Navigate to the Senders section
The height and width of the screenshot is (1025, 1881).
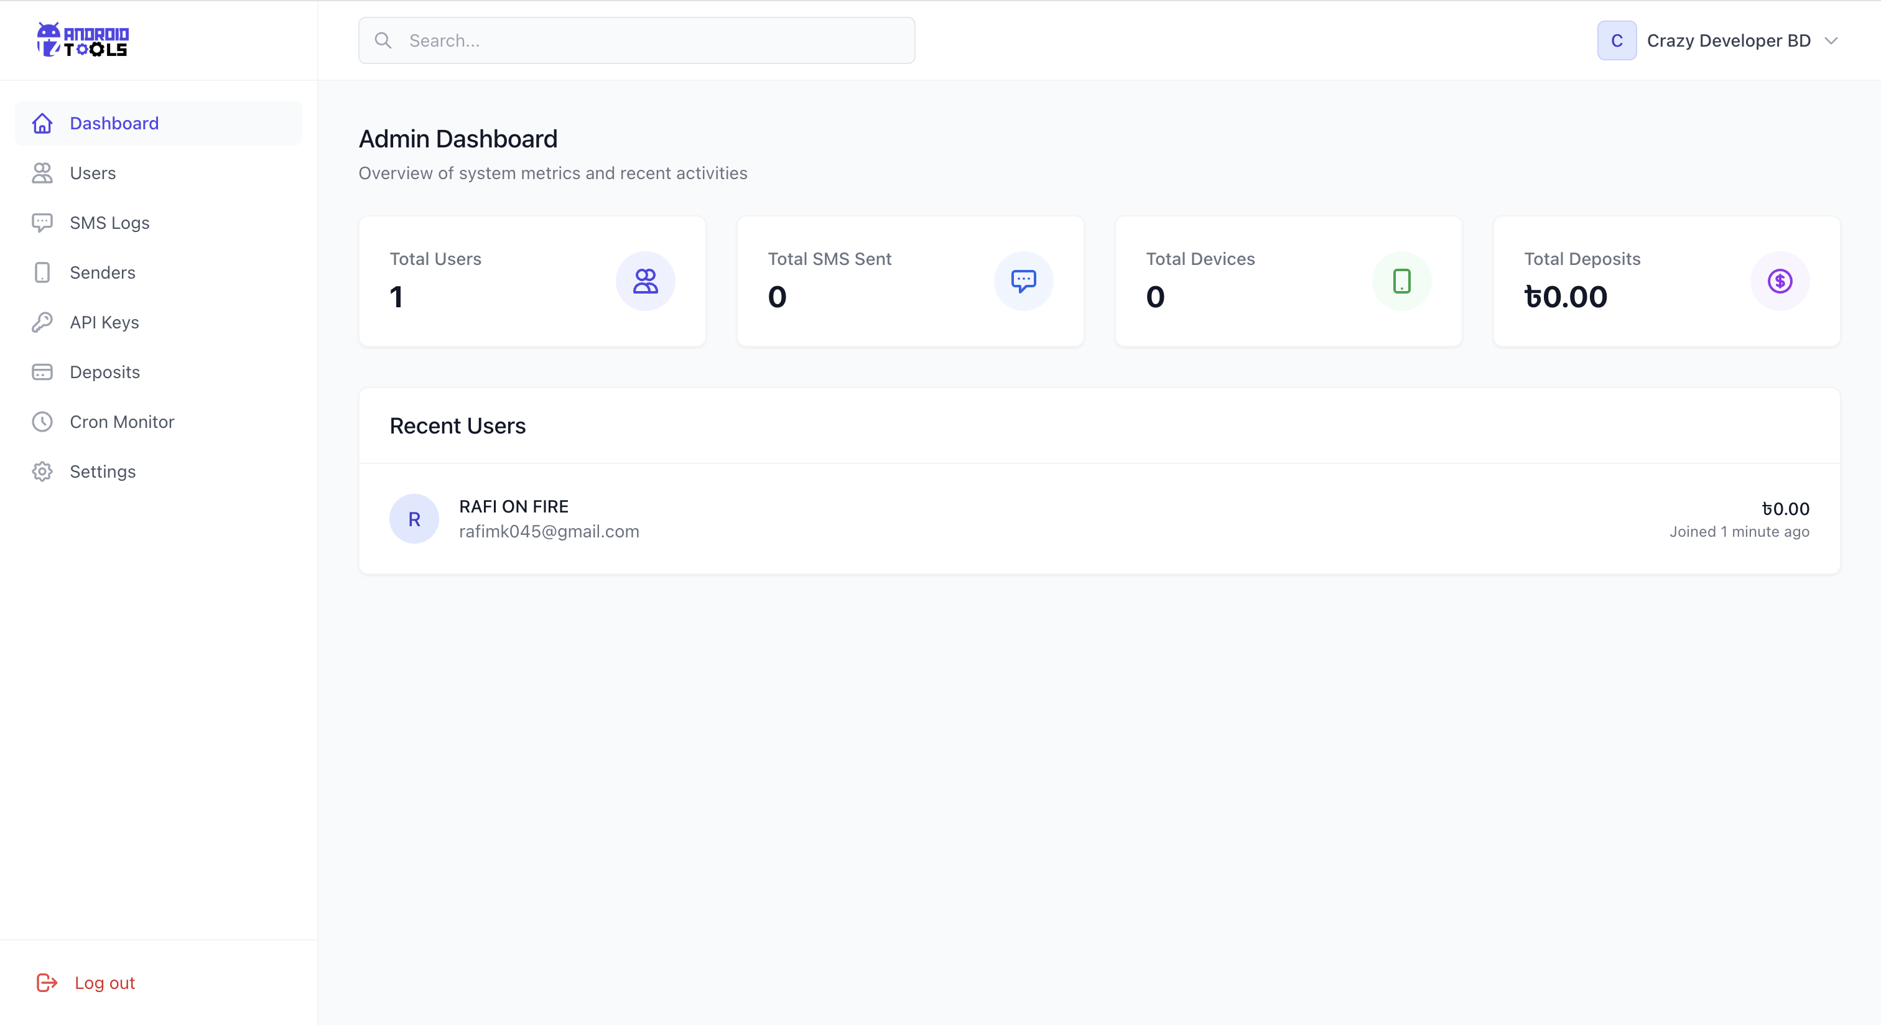(x=159, y=272)
